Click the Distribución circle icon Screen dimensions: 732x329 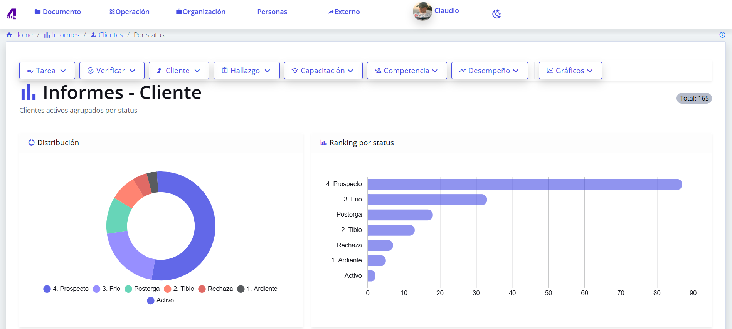[x=32, y=143]
